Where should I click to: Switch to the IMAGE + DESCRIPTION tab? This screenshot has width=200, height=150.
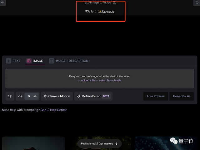[72, 61]
